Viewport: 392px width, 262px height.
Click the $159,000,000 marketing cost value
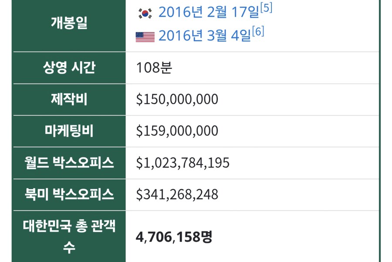point(177,132)
